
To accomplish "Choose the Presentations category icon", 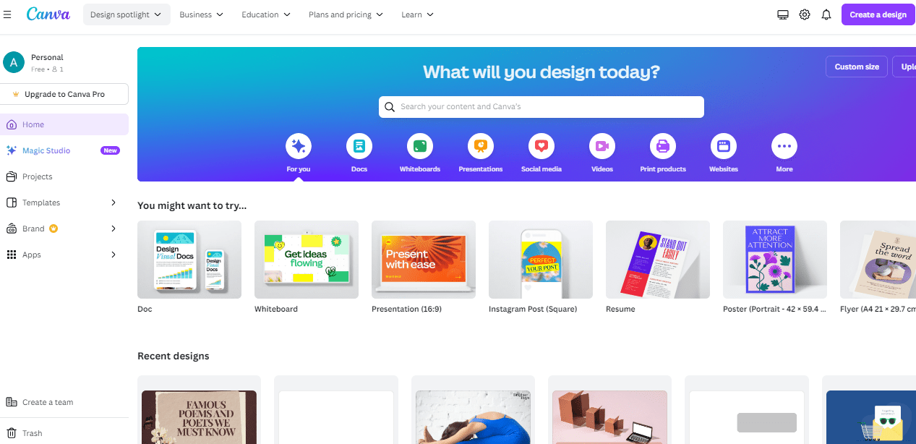I will (x=481, y=147).
